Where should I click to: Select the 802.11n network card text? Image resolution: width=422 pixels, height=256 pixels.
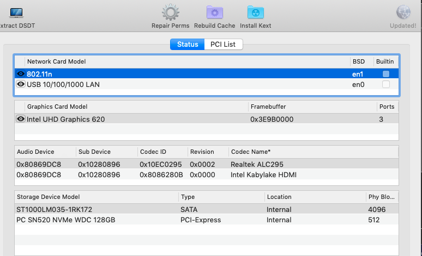(x=40, y=74)
